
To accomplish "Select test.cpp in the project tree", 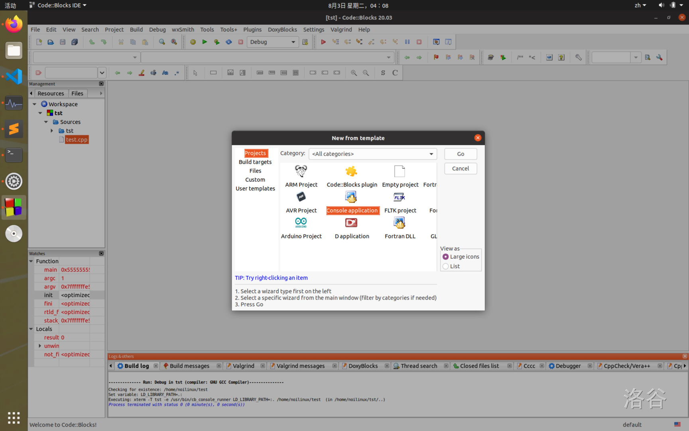I will (77, 140).
